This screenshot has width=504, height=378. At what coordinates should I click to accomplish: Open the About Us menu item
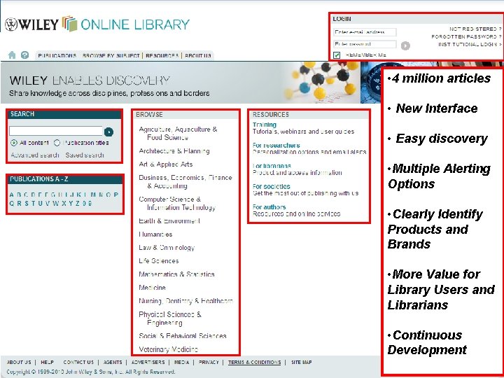click(x=197, y=55)
